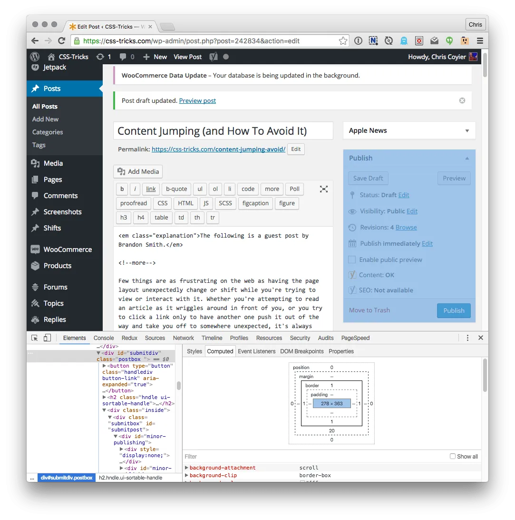This screenshot has width=515, height=520.
Task: Open the Event Listeners pane tab
Action: 257,351
